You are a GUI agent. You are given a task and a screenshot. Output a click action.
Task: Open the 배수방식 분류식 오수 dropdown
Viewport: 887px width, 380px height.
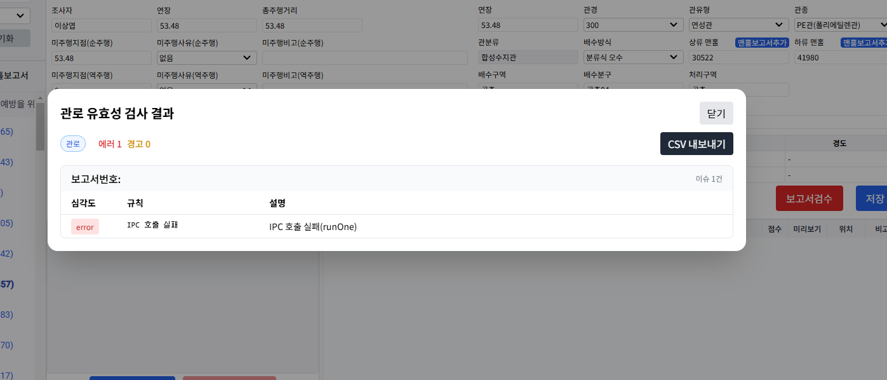(x=633, y=57)
